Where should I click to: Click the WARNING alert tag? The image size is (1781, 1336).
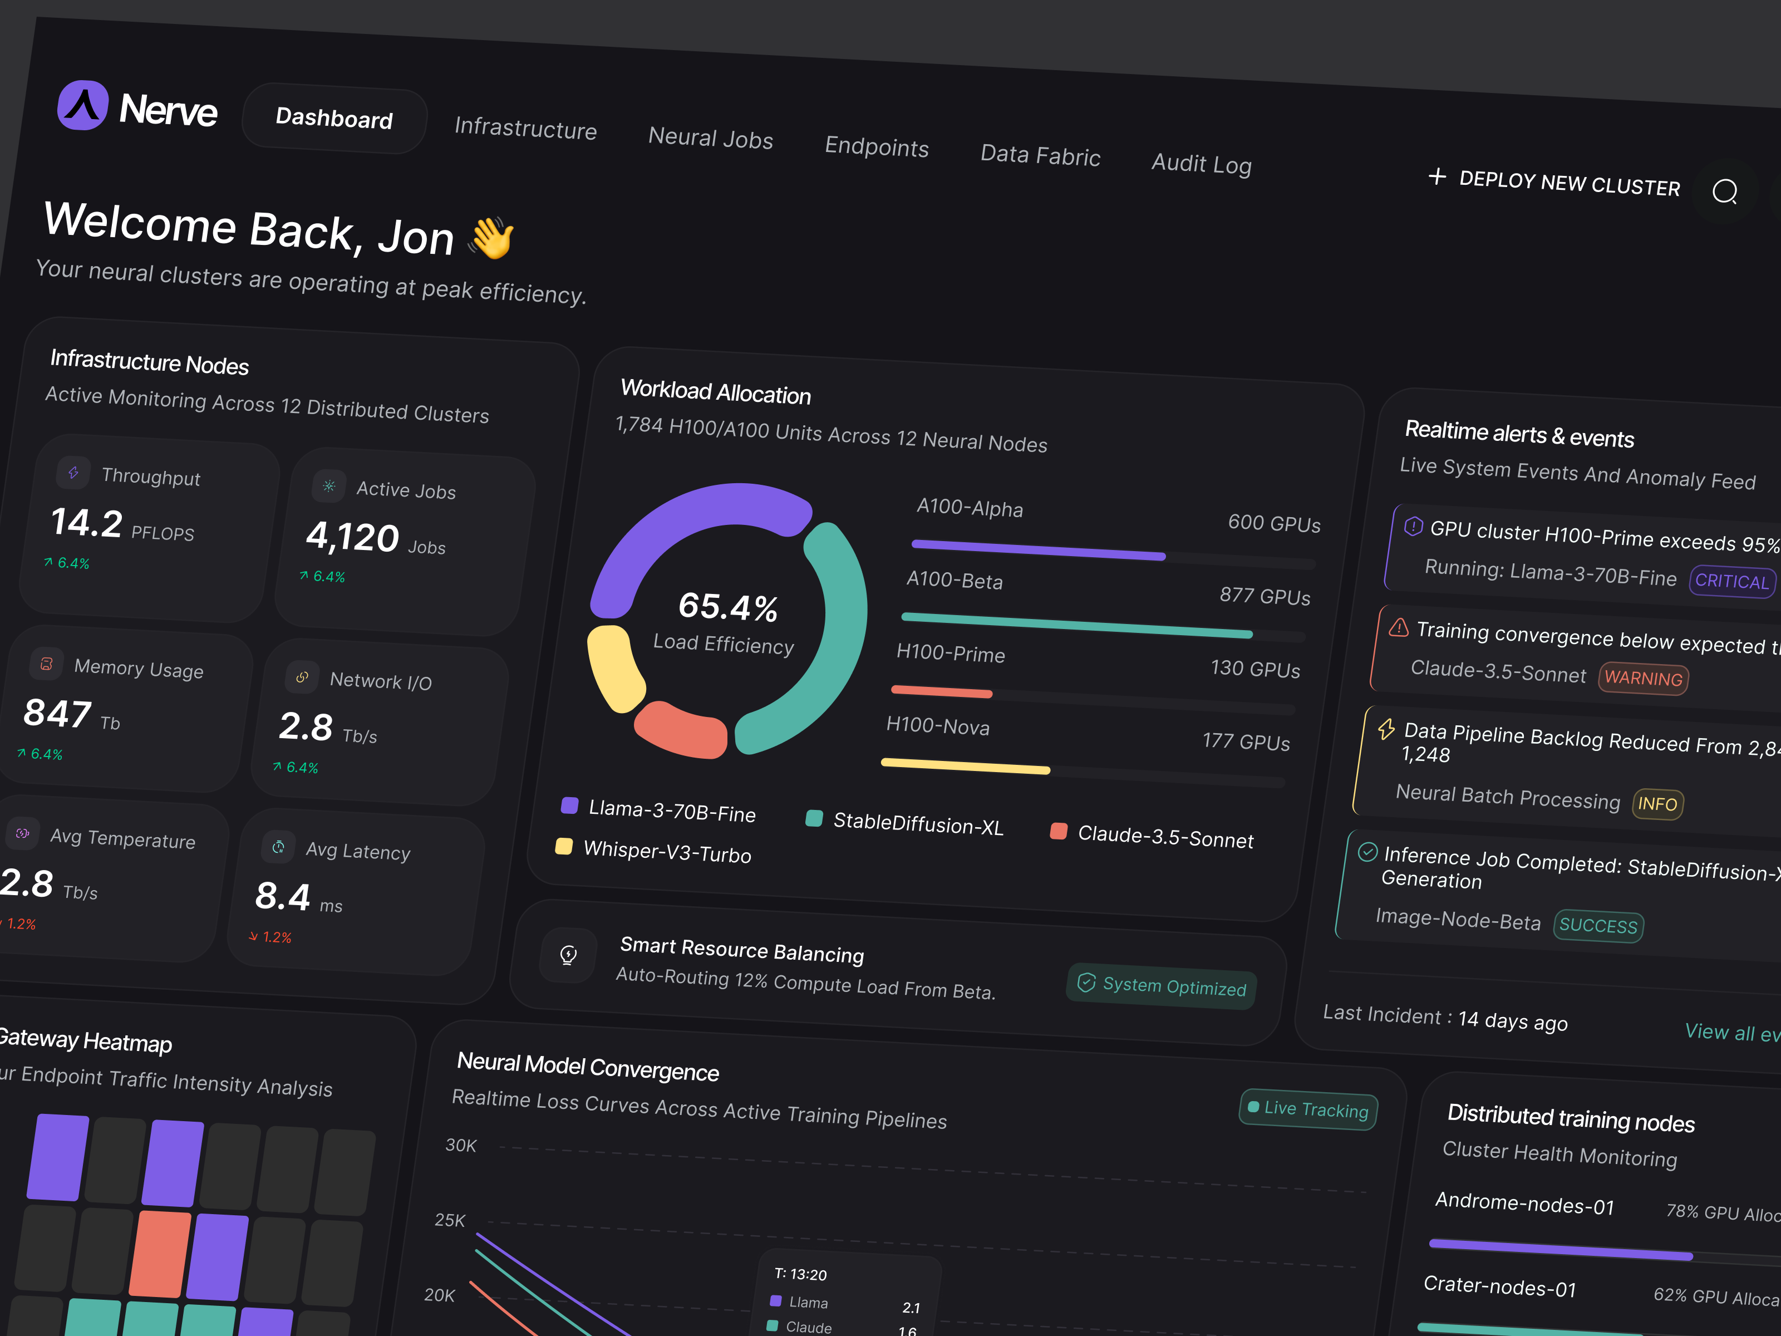1644,678
